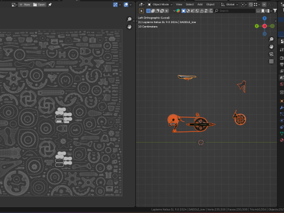Screen dimensions: 284x213
Task: Expand UV editor gizmo options dropdown
Action: 120,5
